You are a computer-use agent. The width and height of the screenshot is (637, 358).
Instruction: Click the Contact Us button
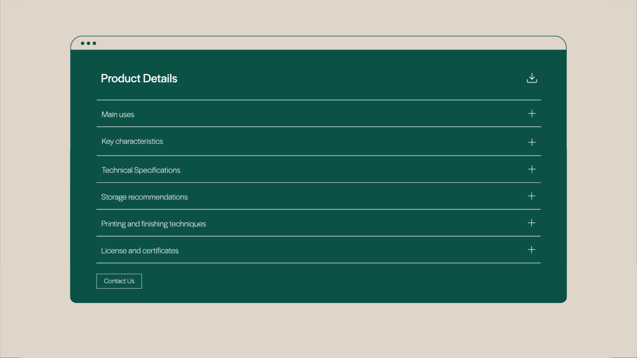pos(119,281)
